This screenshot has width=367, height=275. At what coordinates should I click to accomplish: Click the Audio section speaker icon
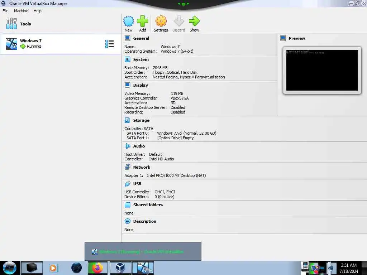127,146
